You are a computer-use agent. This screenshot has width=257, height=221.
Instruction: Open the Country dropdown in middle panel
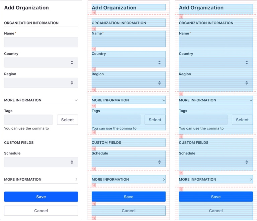pos(128,63)
